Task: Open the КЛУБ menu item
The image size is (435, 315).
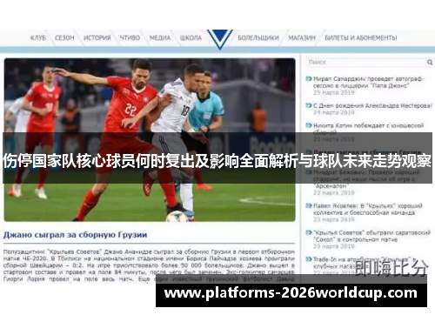Action: pos(38,37)
